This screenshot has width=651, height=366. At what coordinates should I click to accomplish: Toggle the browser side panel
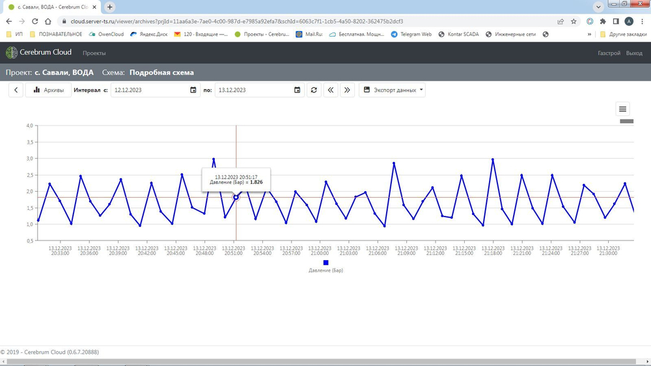click(616, 21)
